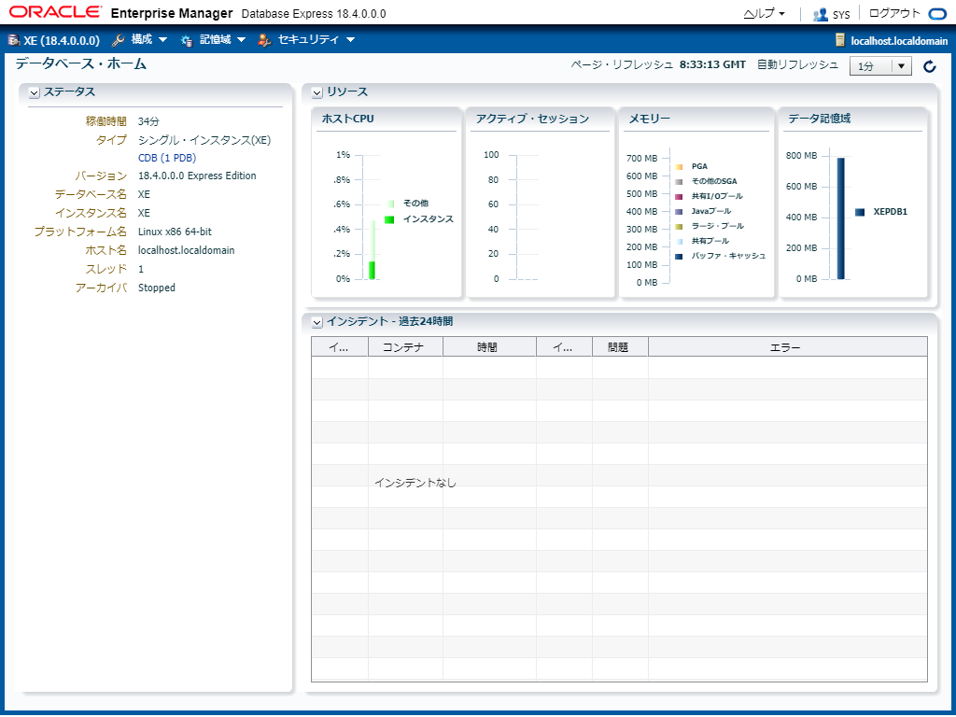Click the ORACLE logo at top left
956x717 pixels.
point(55,12)
